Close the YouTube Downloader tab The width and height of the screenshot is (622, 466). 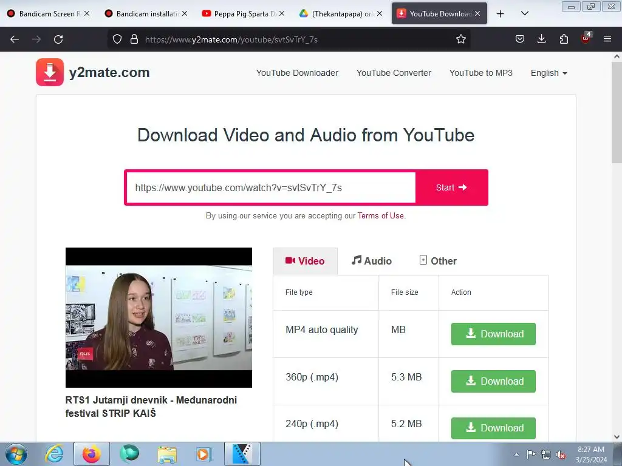coord(477,13)
